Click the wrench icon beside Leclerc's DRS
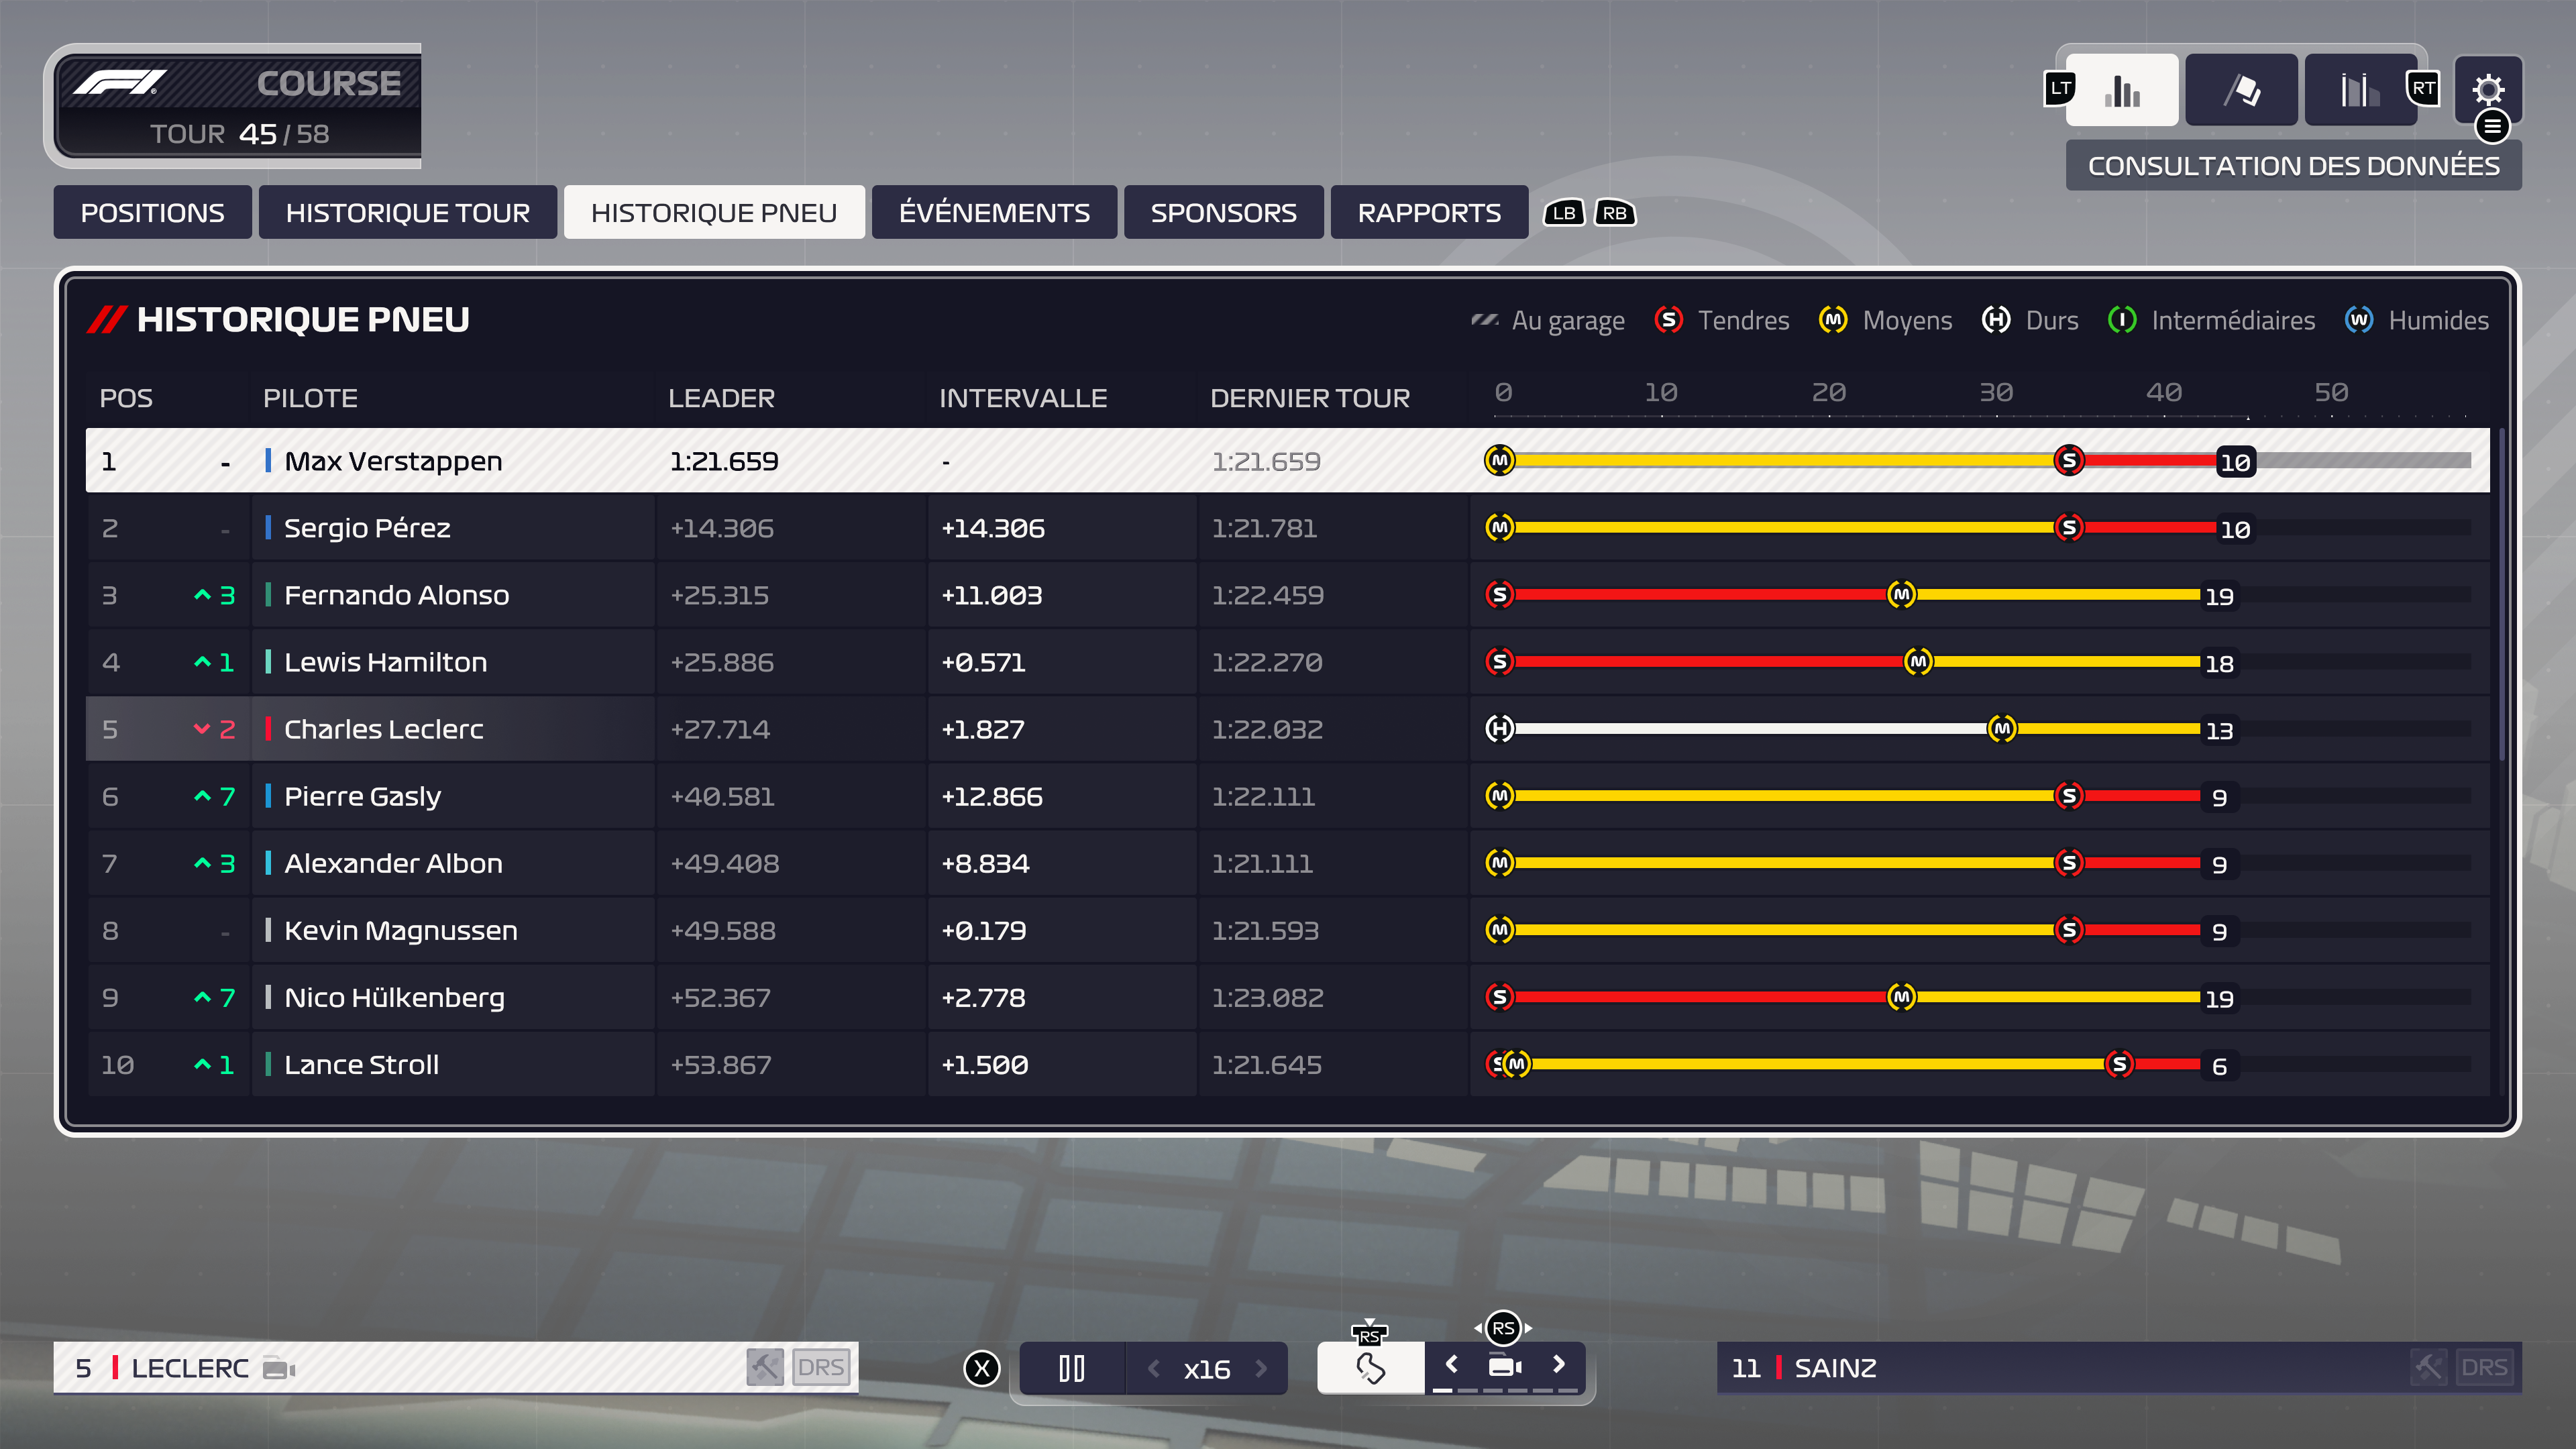Viewport: 2576px width, 1449px height. [x=765, y=1367]
